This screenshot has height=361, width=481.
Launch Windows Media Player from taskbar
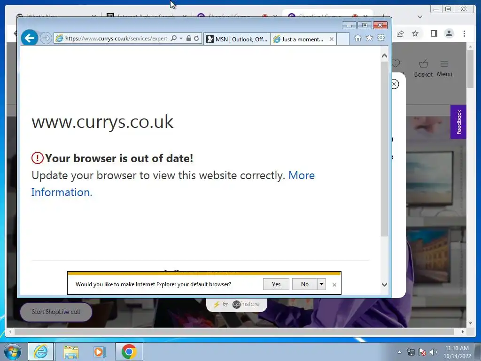99,352
